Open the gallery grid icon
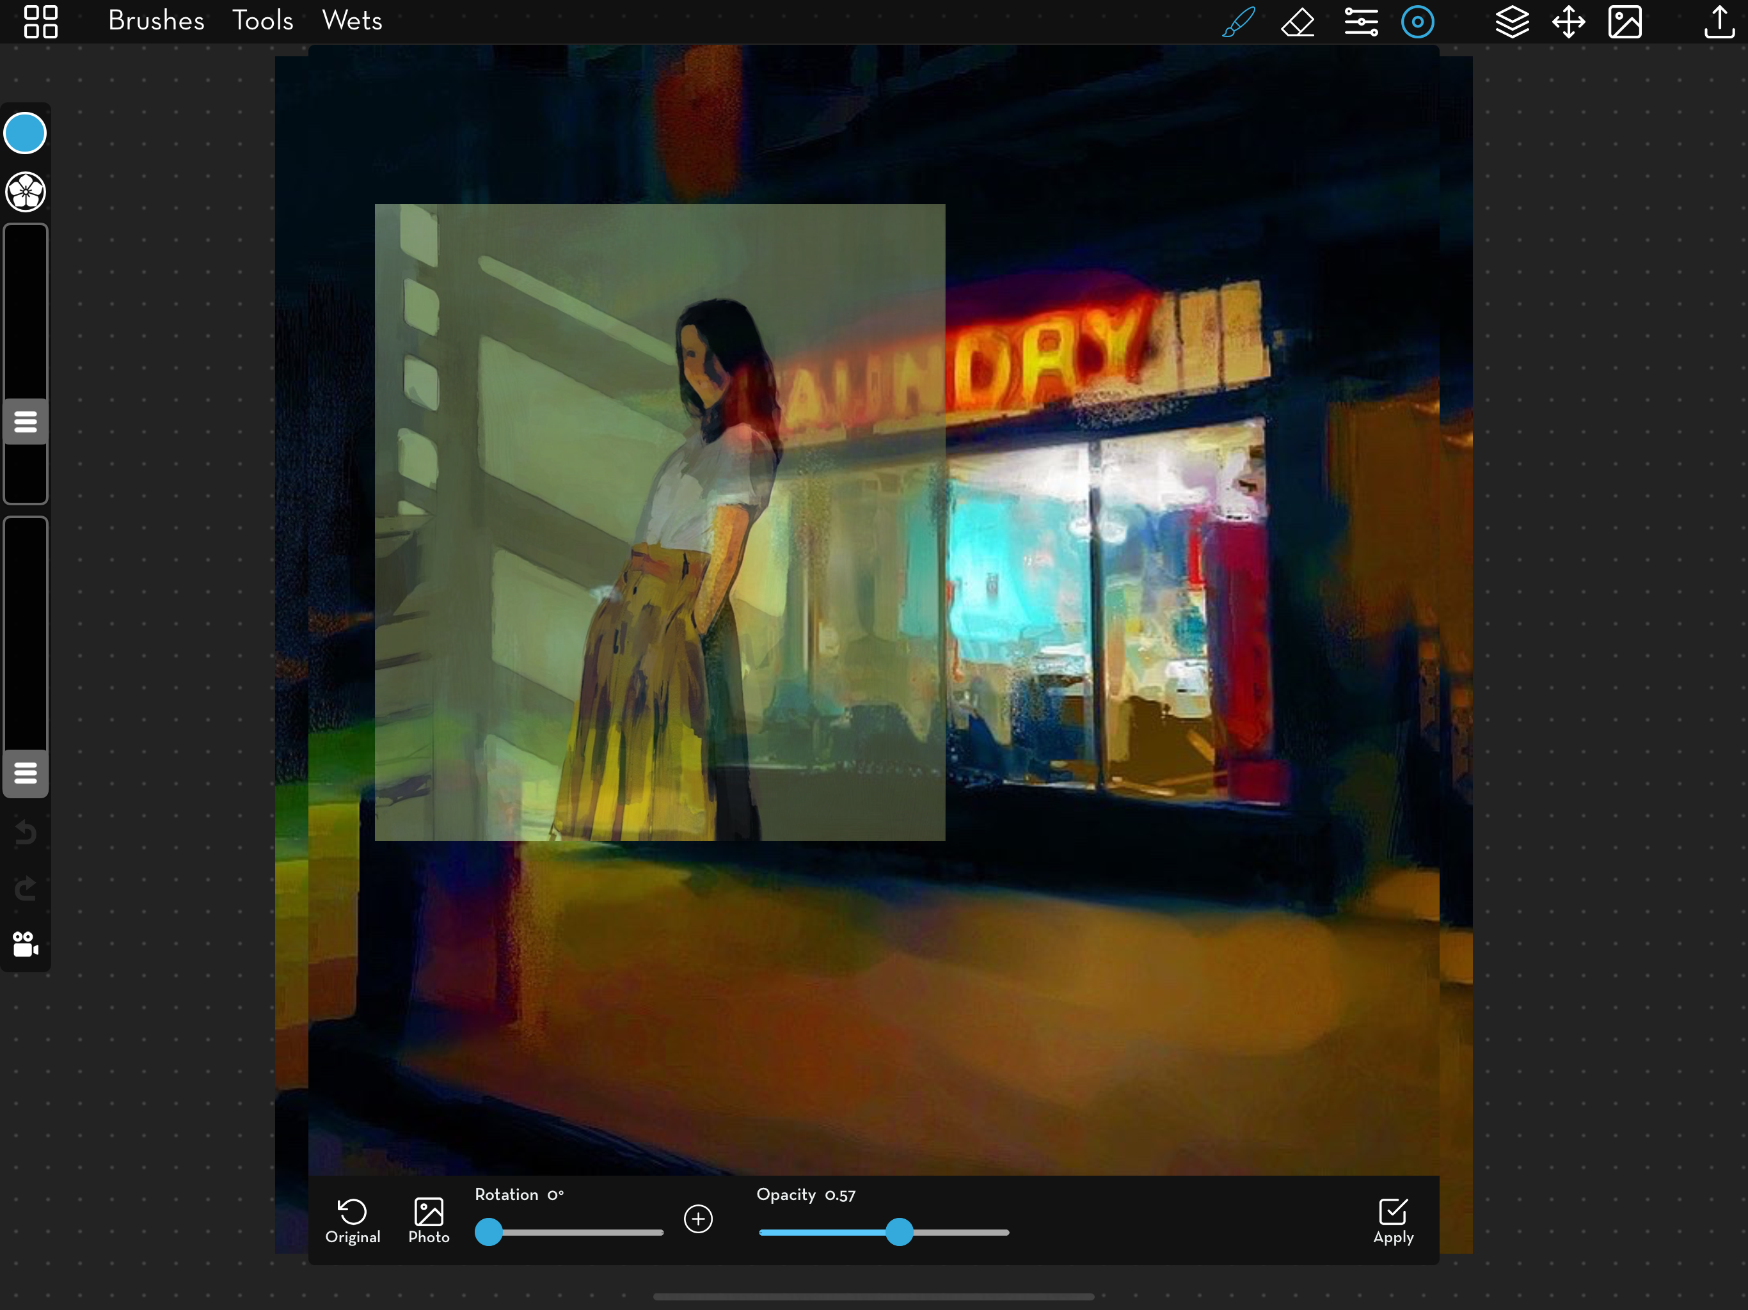The image size is (1748, 1310). coord(40,21)
